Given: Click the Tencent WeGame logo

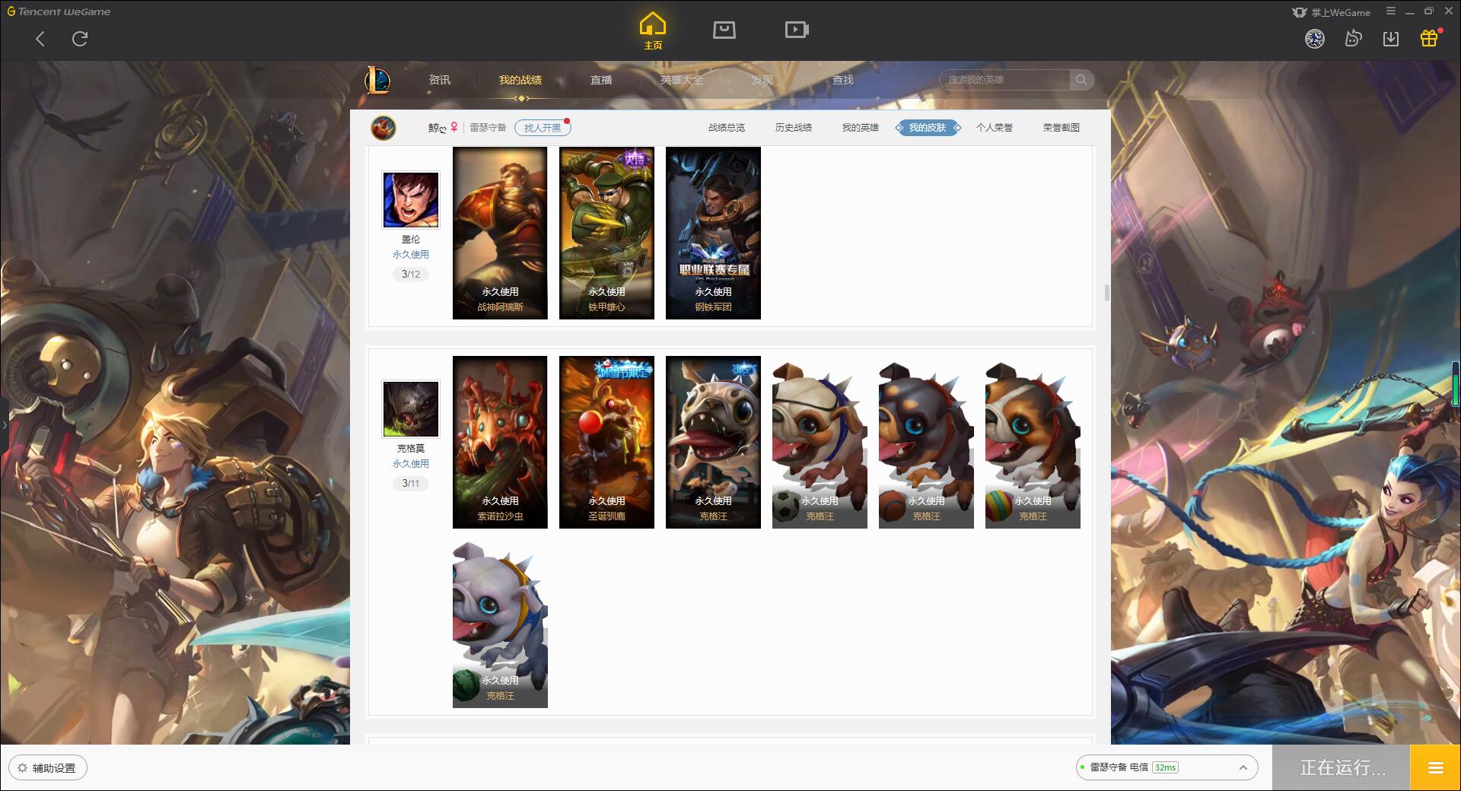Looking at the screenshot, I should coord(59,11).
